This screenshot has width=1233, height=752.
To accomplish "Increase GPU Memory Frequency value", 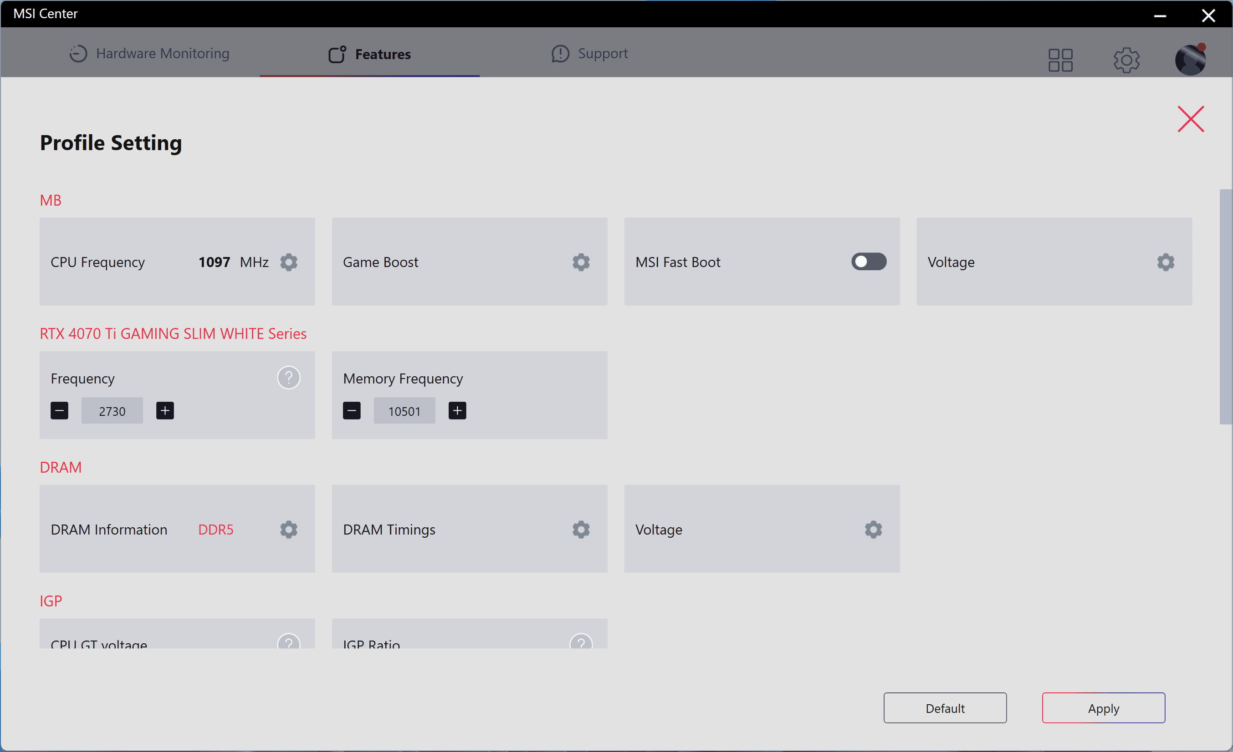I will [456, 411].
